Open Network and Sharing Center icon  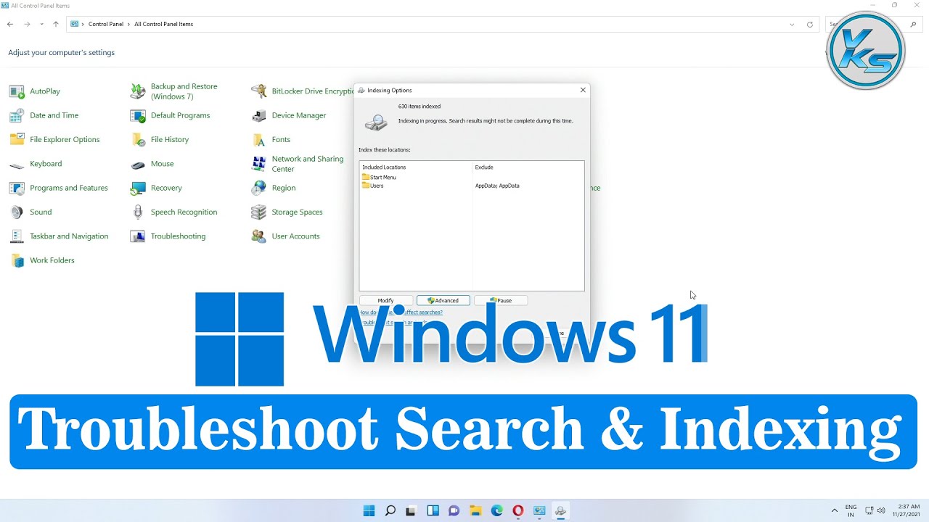259,164
